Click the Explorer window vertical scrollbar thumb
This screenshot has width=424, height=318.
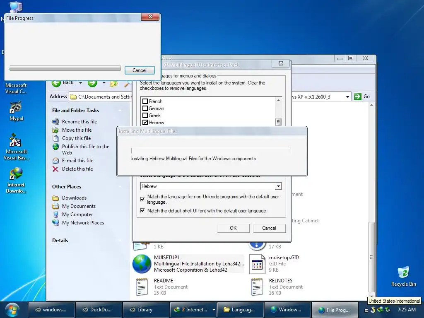pyautogui.click(x=371, y=257)
